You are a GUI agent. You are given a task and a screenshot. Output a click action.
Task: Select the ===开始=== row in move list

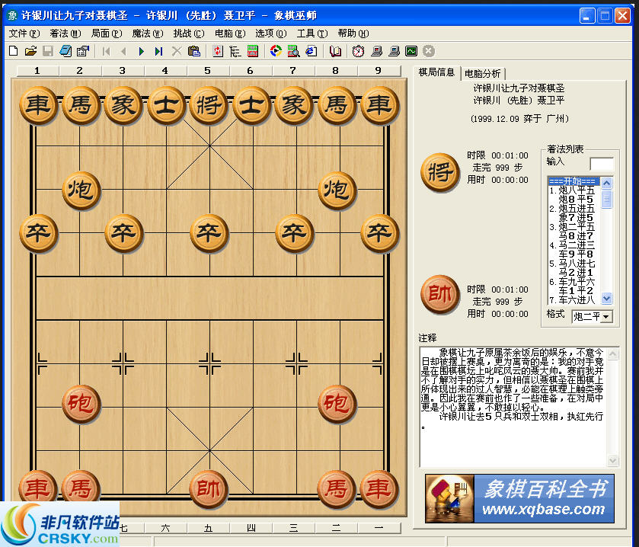(x=574, y=181)
